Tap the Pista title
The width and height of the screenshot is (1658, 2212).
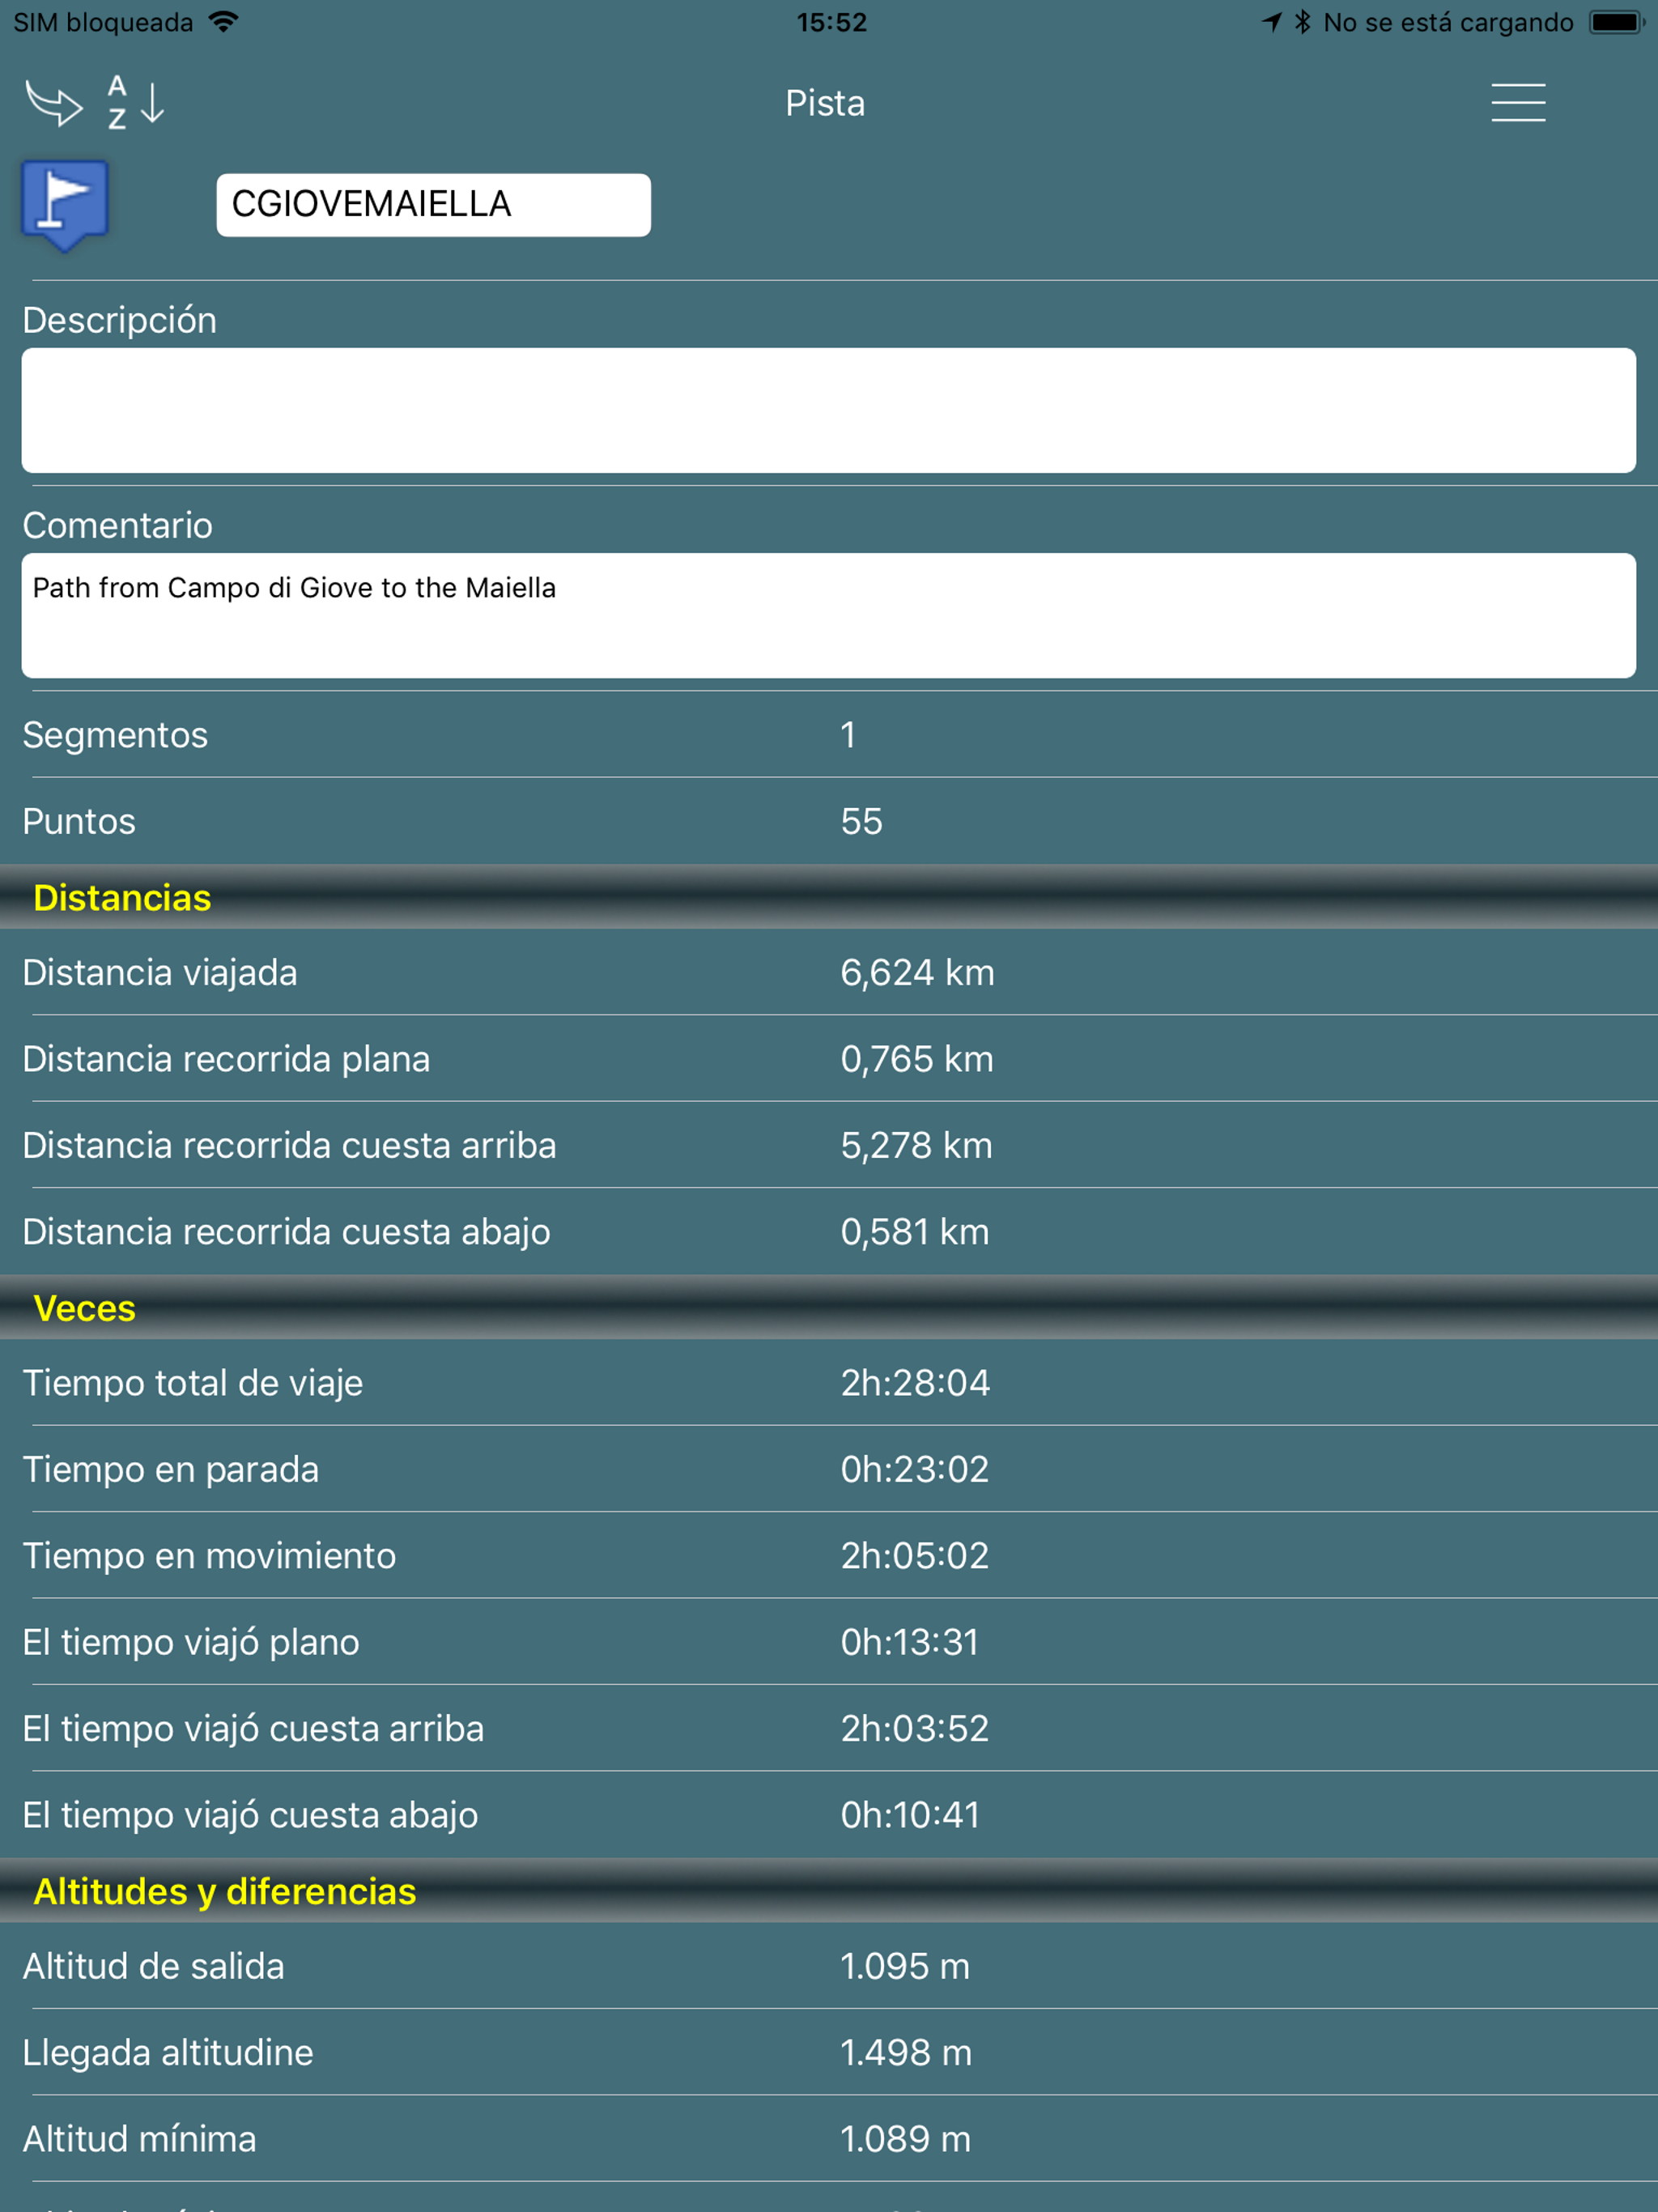[825, 104]
